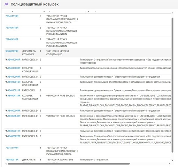The width and height of the screenshot is (178, 167).
Task: Select 'КОЗЫРЕК СОЛНЦЕЗАЩИ' name in 964004114R row
Action: pos(30,97)
